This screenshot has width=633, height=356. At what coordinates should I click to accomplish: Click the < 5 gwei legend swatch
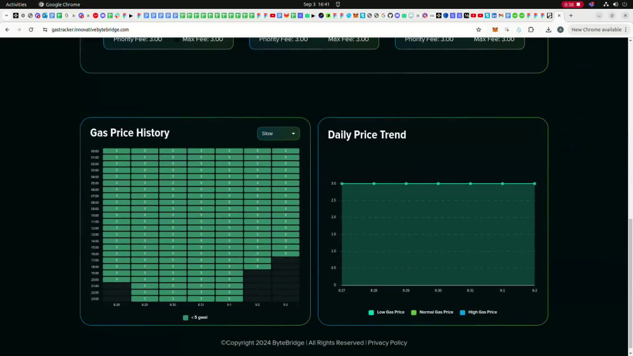[x=185, y=317]
